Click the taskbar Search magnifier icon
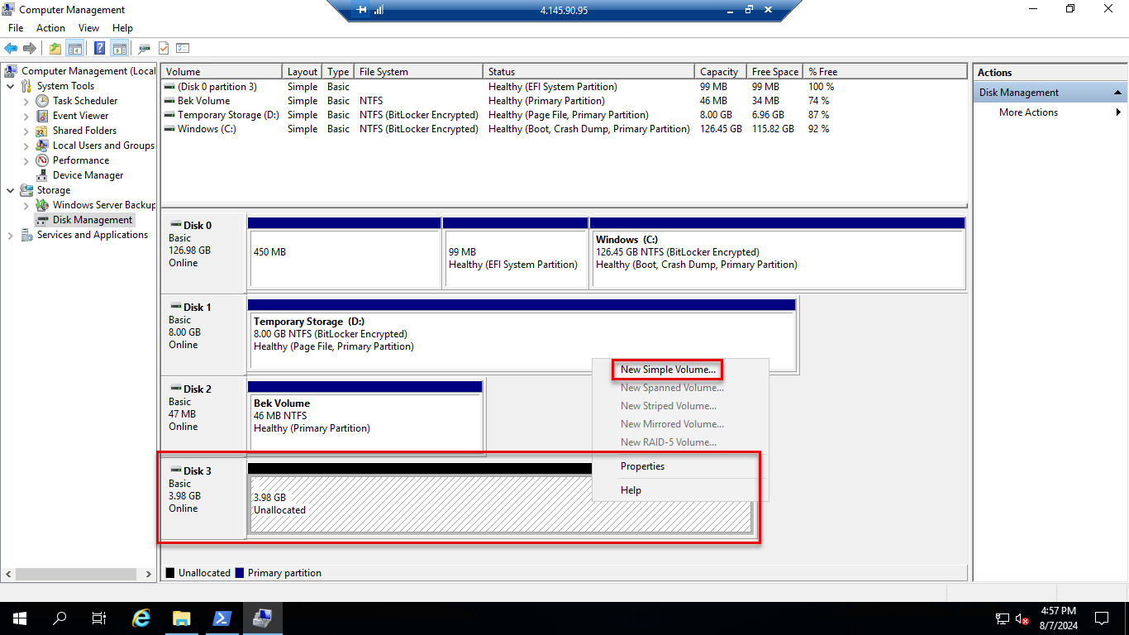Viewport: 1129px width, 635px height. tap(60, 618)
